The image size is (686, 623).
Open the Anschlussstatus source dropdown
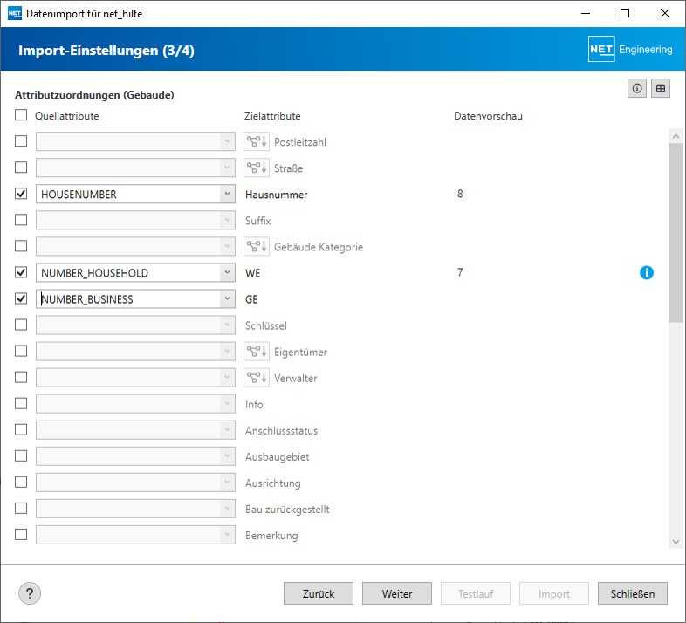227,430
